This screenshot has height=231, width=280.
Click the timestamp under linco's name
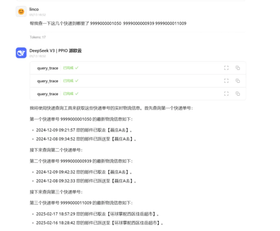coord(37,15)
